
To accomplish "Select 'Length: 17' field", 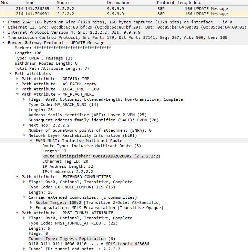I will tap(54, 151).
